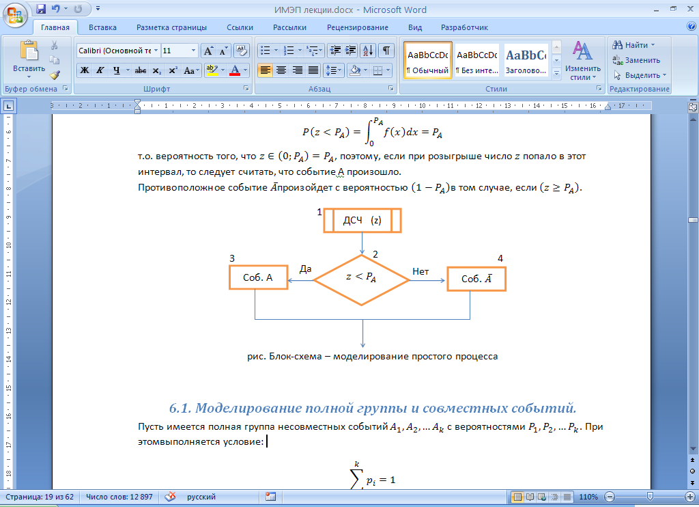Open the Ссылки tab
The image size is (699, 507).
point(240,27)
